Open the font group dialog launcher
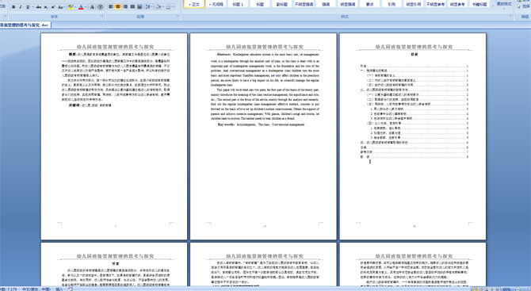The height and width of the screenshot is (291, 531). click(x=102, y=16)
